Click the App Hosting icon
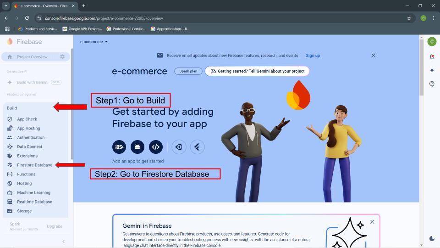This screenshot has height=248, width=440. 10,128
